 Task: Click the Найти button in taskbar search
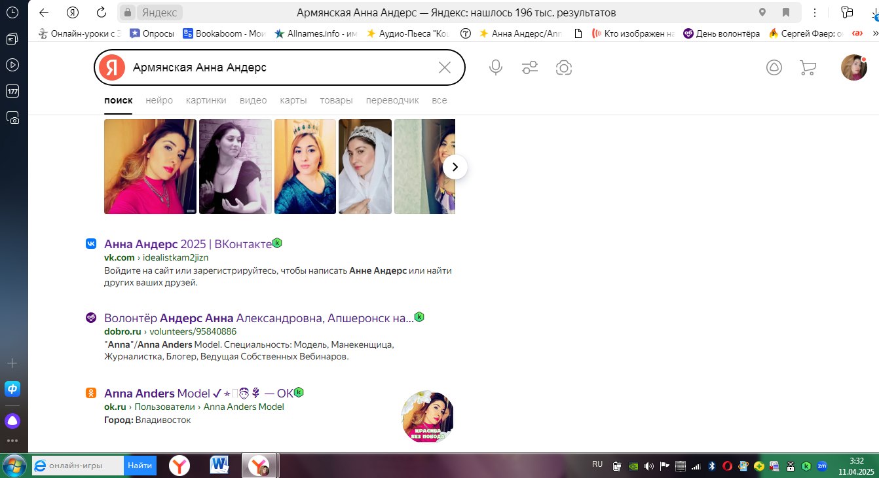coord(140,466)
